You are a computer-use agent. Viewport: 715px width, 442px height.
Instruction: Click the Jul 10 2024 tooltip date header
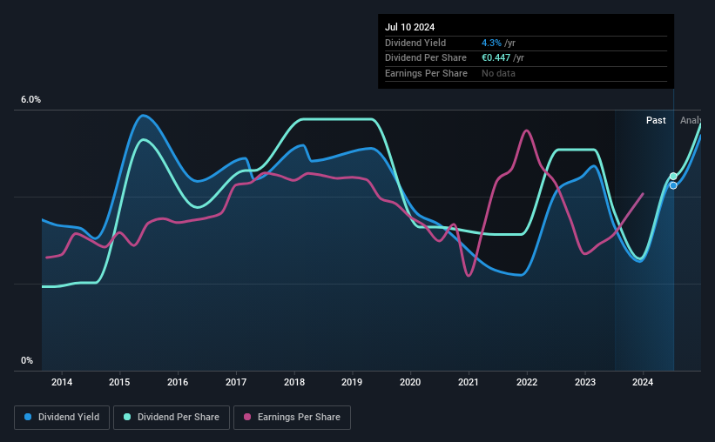(409, 27)
